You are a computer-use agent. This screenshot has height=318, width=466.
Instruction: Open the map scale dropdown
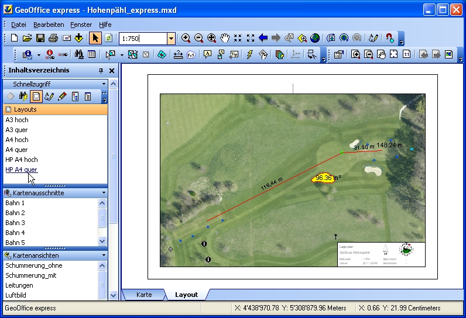coord(171,39)
